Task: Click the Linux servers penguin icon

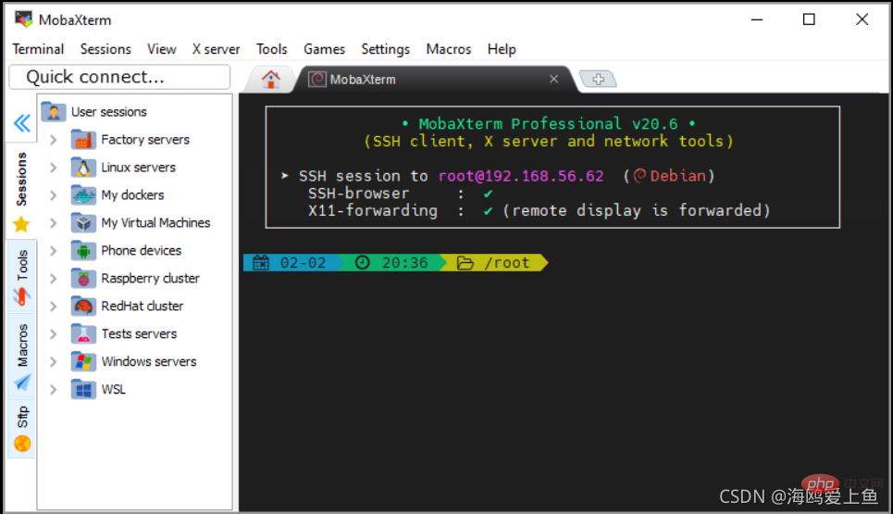Action: pyautogui.click(x=83, y=168)
